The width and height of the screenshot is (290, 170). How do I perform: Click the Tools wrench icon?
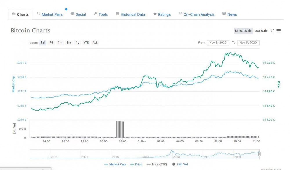tap(95, 14)
